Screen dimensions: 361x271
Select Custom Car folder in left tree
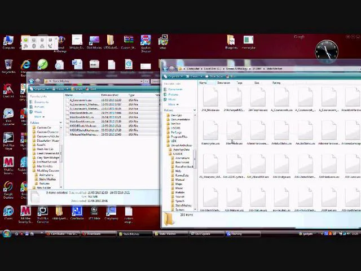42,128
